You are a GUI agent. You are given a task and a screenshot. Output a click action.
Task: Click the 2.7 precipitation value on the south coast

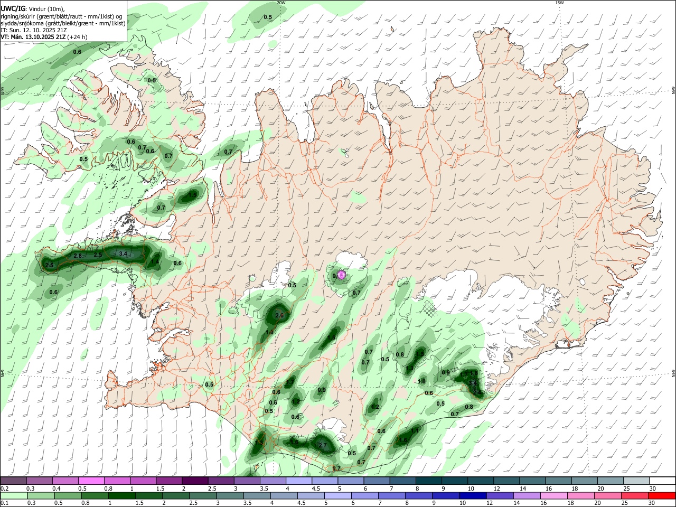322,446
